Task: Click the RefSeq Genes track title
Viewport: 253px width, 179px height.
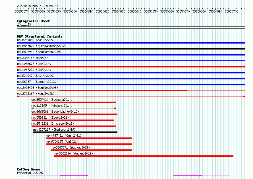Action: coord(29,169)
